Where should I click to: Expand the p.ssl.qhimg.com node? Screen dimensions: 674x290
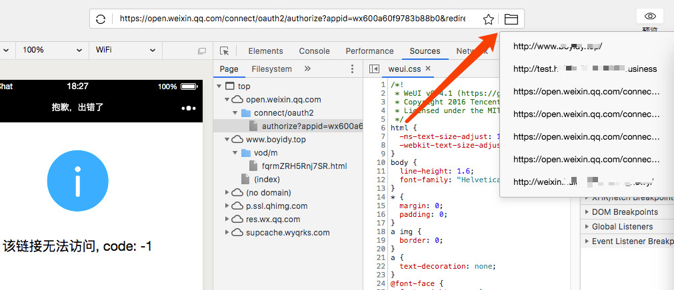[x=227, y=206]
